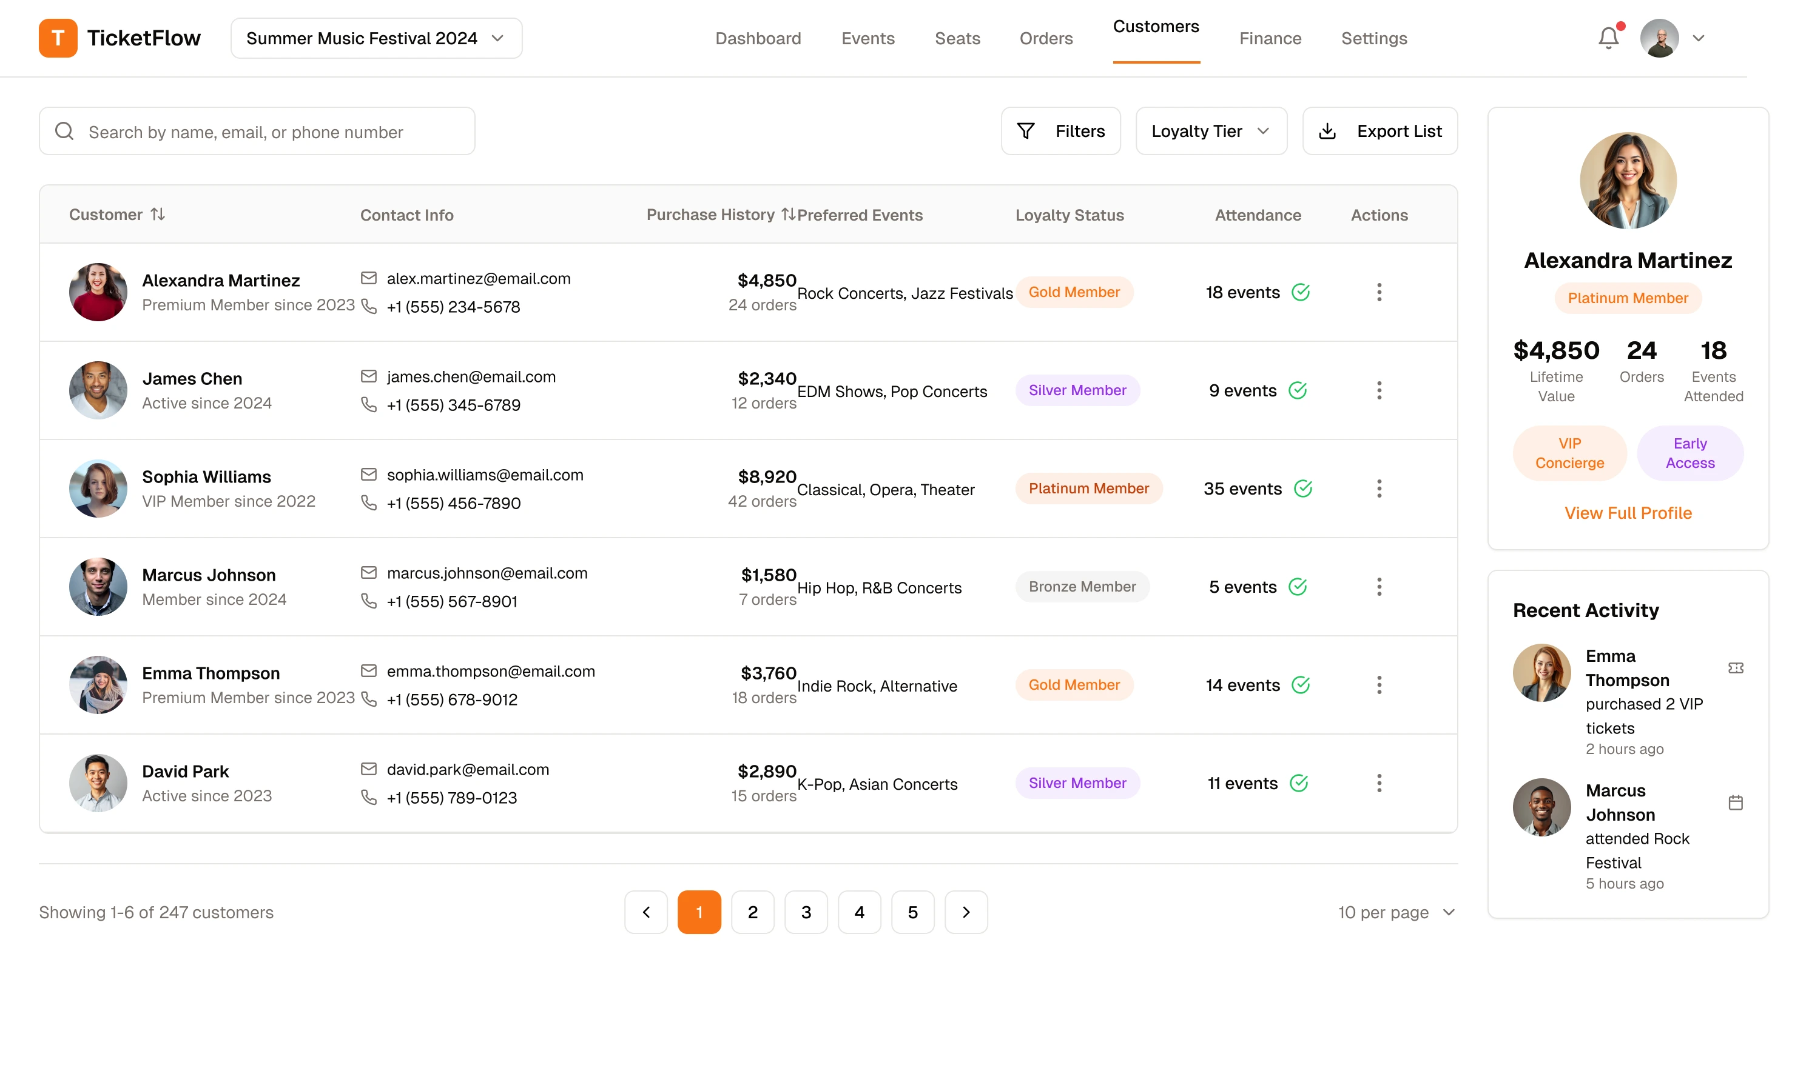Open the View Full Profile link
The image size is (1809, 1091).
tap(1628, 513)
